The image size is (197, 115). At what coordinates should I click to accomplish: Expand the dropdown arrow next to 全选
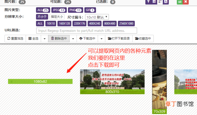coord(44,38)
